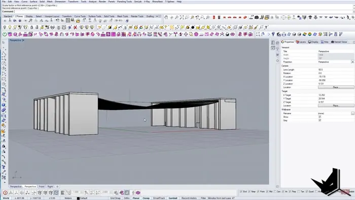Viewport: 355px width, 200px height.
Task: Toggle the Quad osnap checkbox
Action: 307,191
